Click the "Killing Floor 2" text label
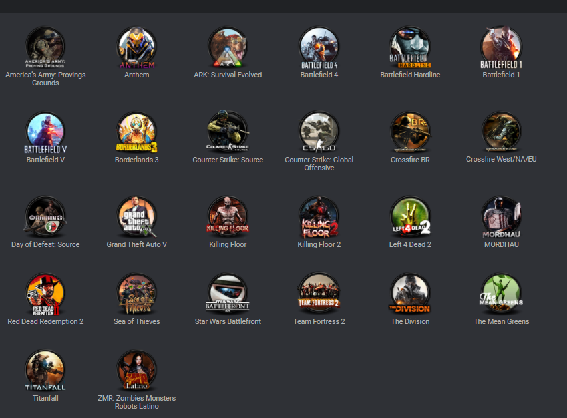567x418 pixels. click(x=319, y=244)
